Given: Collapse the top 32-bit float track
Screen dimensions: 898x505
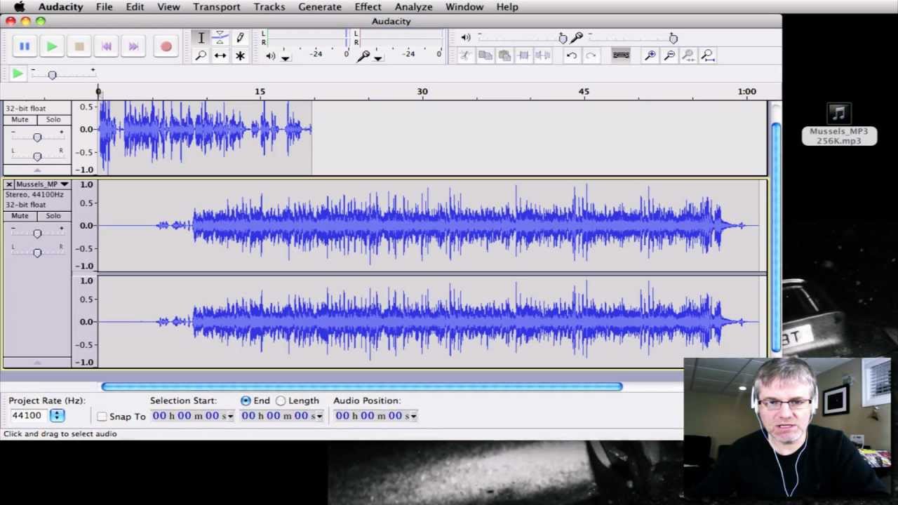Looking at the screenshot, I should [x=37, y=170].
